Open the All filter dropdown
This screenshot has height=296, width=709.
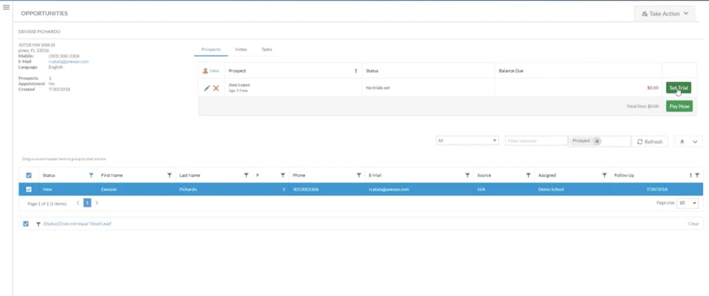[x=467, y=140]
